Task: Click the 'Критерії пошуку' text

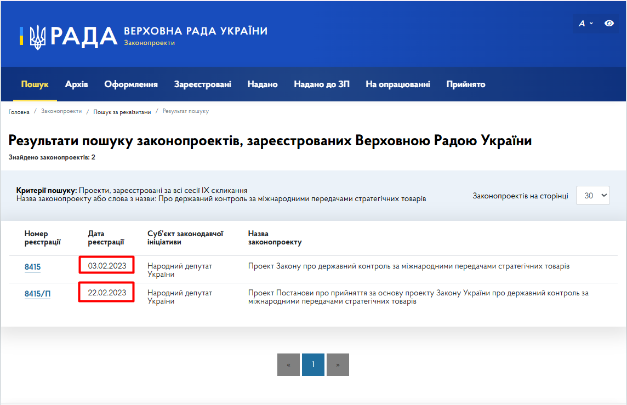Action: tap(47, 190)
